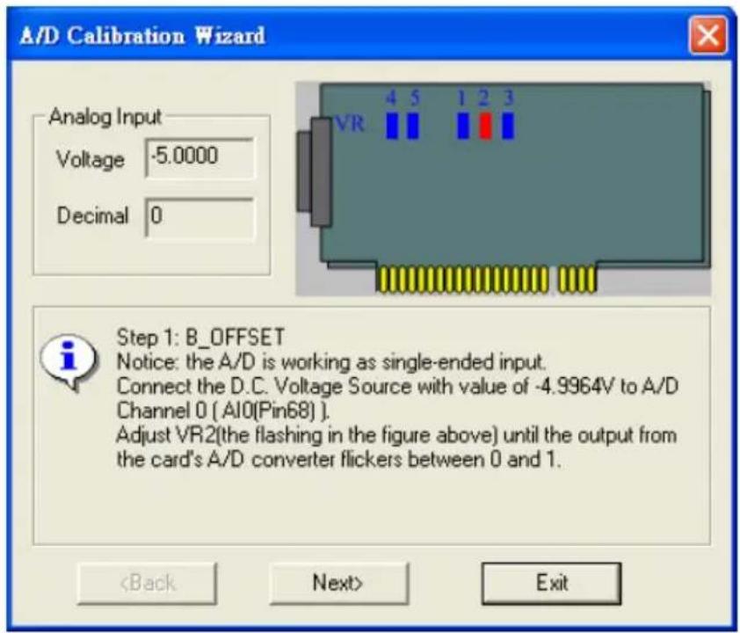Click the "Channel 0 ( AI0(Pin68) )." line
This screenshot has height=633, width=740.
(223, 411)
